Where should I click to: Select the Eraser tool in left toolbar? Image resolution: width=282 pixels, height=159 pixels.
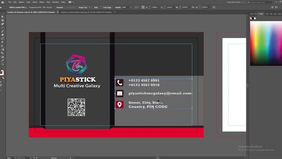tap(2, 35)
